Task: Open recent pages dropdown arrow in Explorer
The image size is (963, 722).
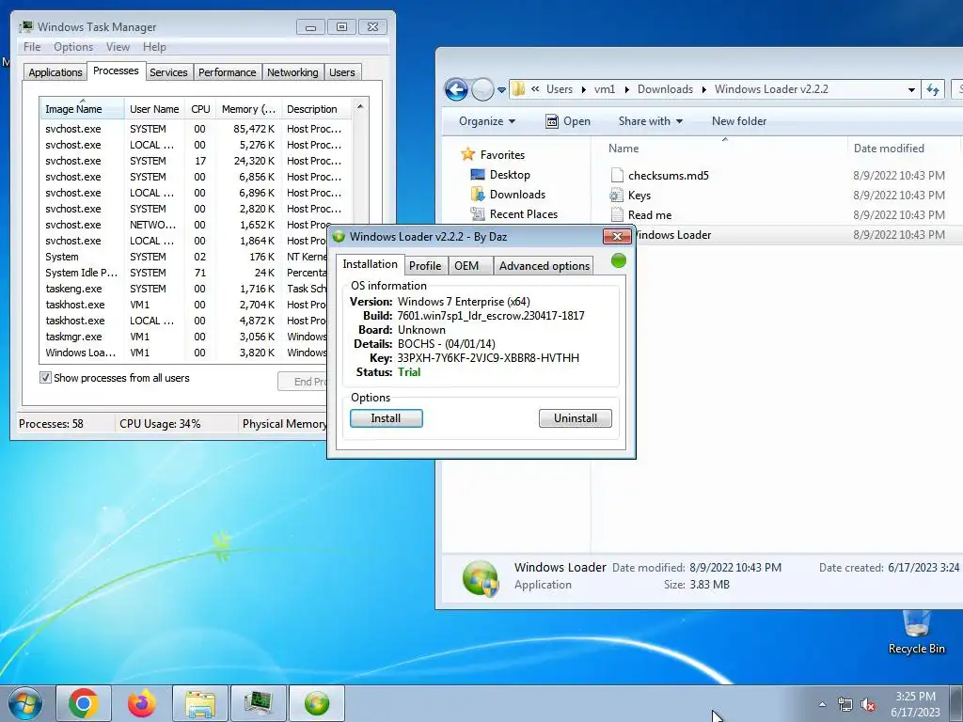Action: pos(501,90)
